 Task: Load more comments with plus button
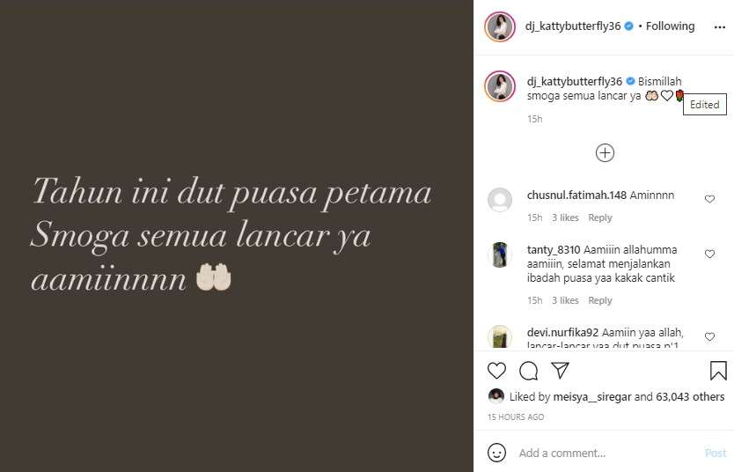click(605, 152)
